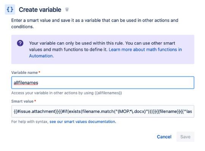Click the 'Smart value' field label
The image size is (205, 151).
(22, 101)
